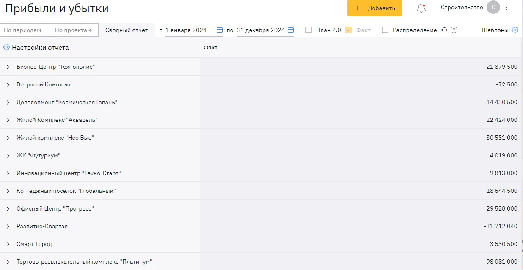The image size is (523, 270).
Task: Enable the План 2.0 checkbox
Action: click(x=308, y=30)
